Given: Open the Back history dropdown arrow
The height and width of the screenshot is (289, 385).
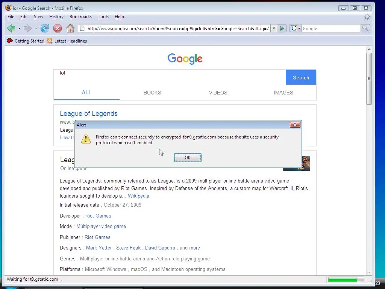Looking at the screenshot, I should pos(19,29).
